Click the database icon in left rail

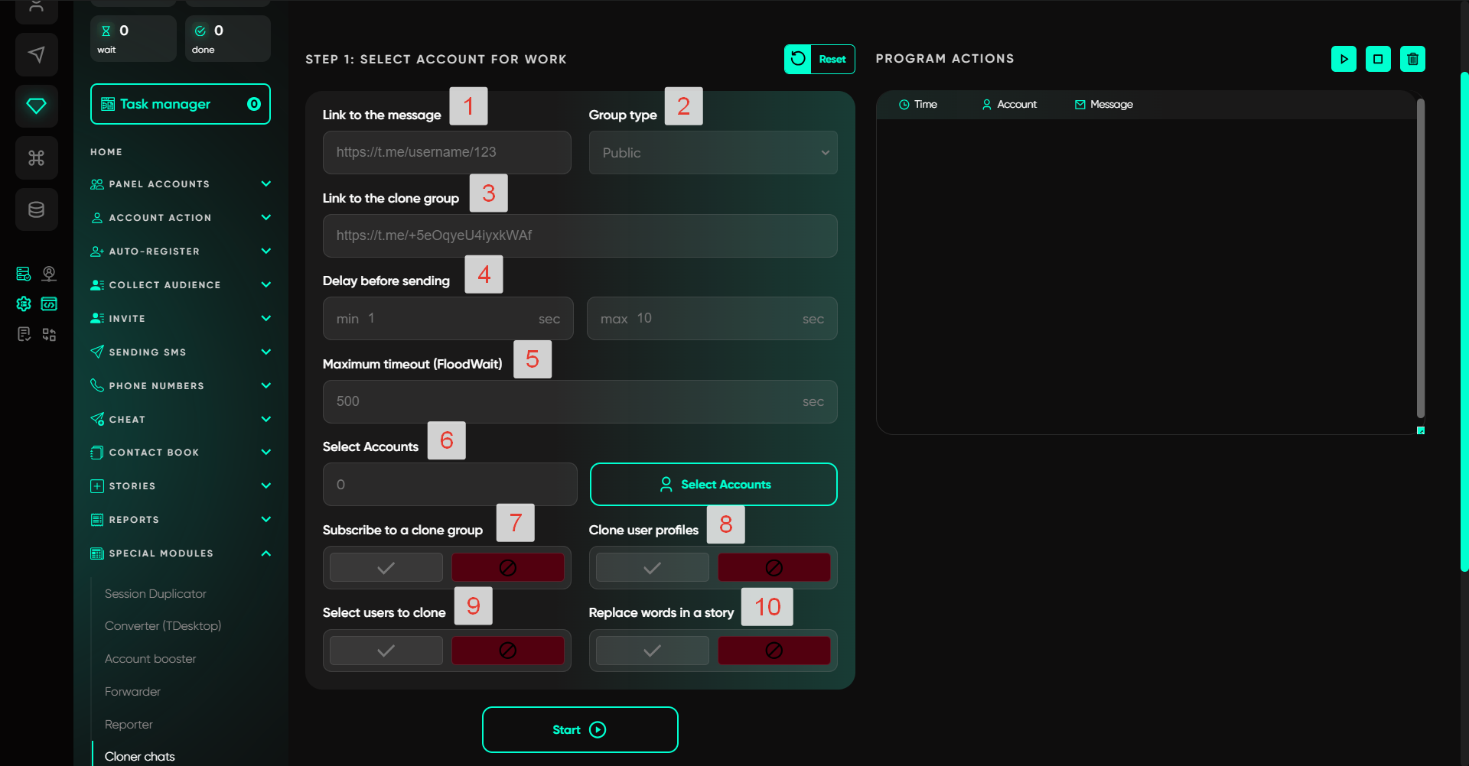(x=36, y=209)
